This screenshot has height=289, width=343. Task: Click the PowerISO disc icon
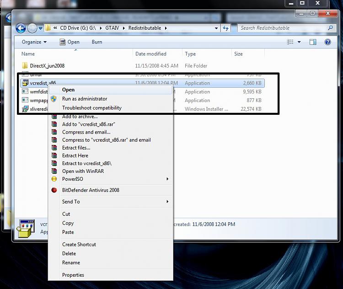point(54,179)
